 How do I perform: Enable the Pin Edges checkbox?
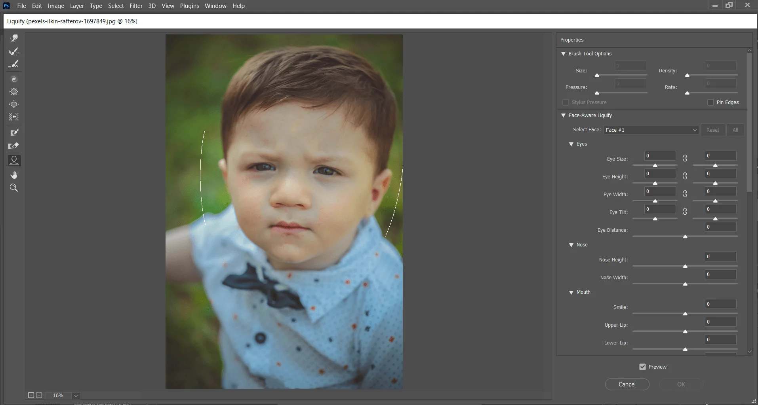[x=710, y=102]
